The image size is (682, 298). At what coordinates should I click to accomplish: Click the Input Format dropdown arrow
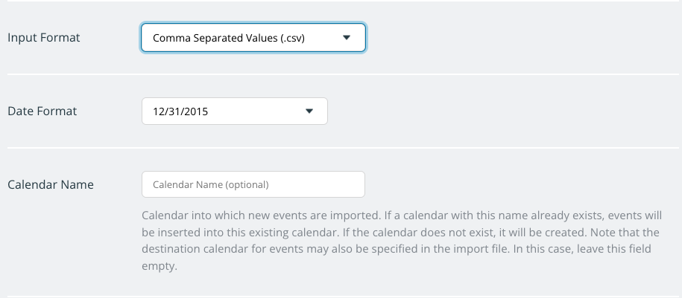346,37
